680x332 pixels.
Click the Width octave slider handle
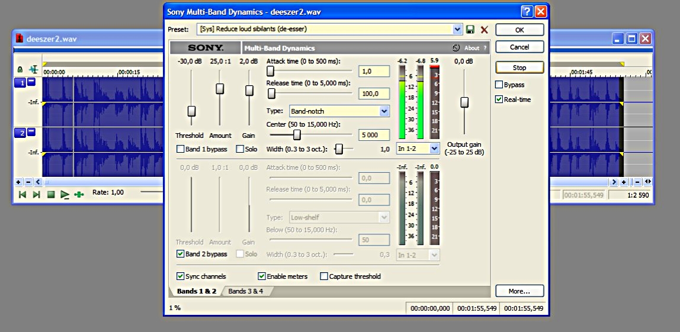(339, 149)
